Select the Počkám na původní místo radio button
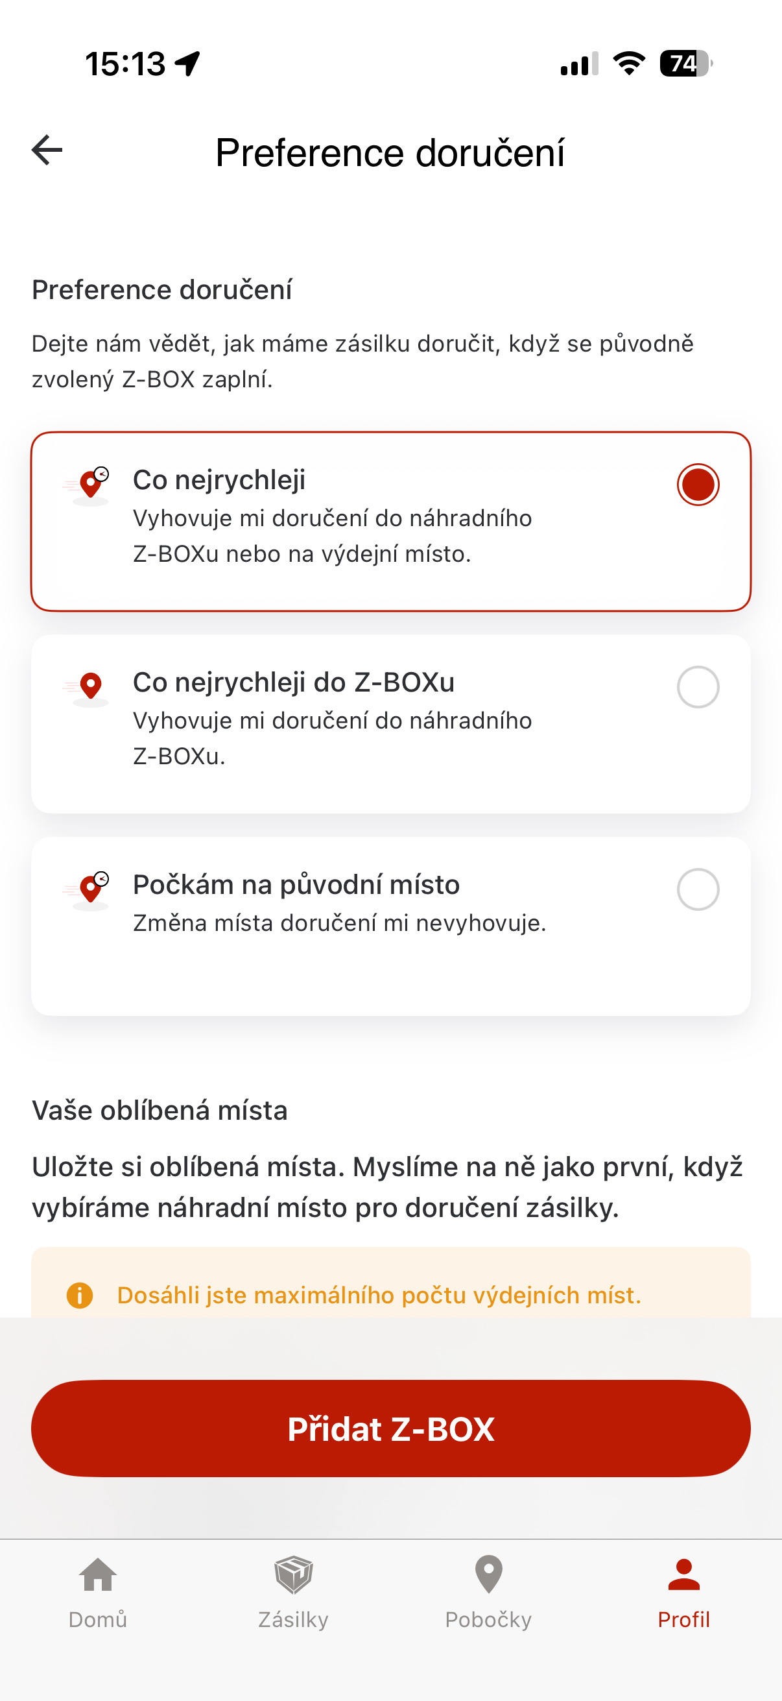Screen dimensions: 782x1701 pos(698,889)
